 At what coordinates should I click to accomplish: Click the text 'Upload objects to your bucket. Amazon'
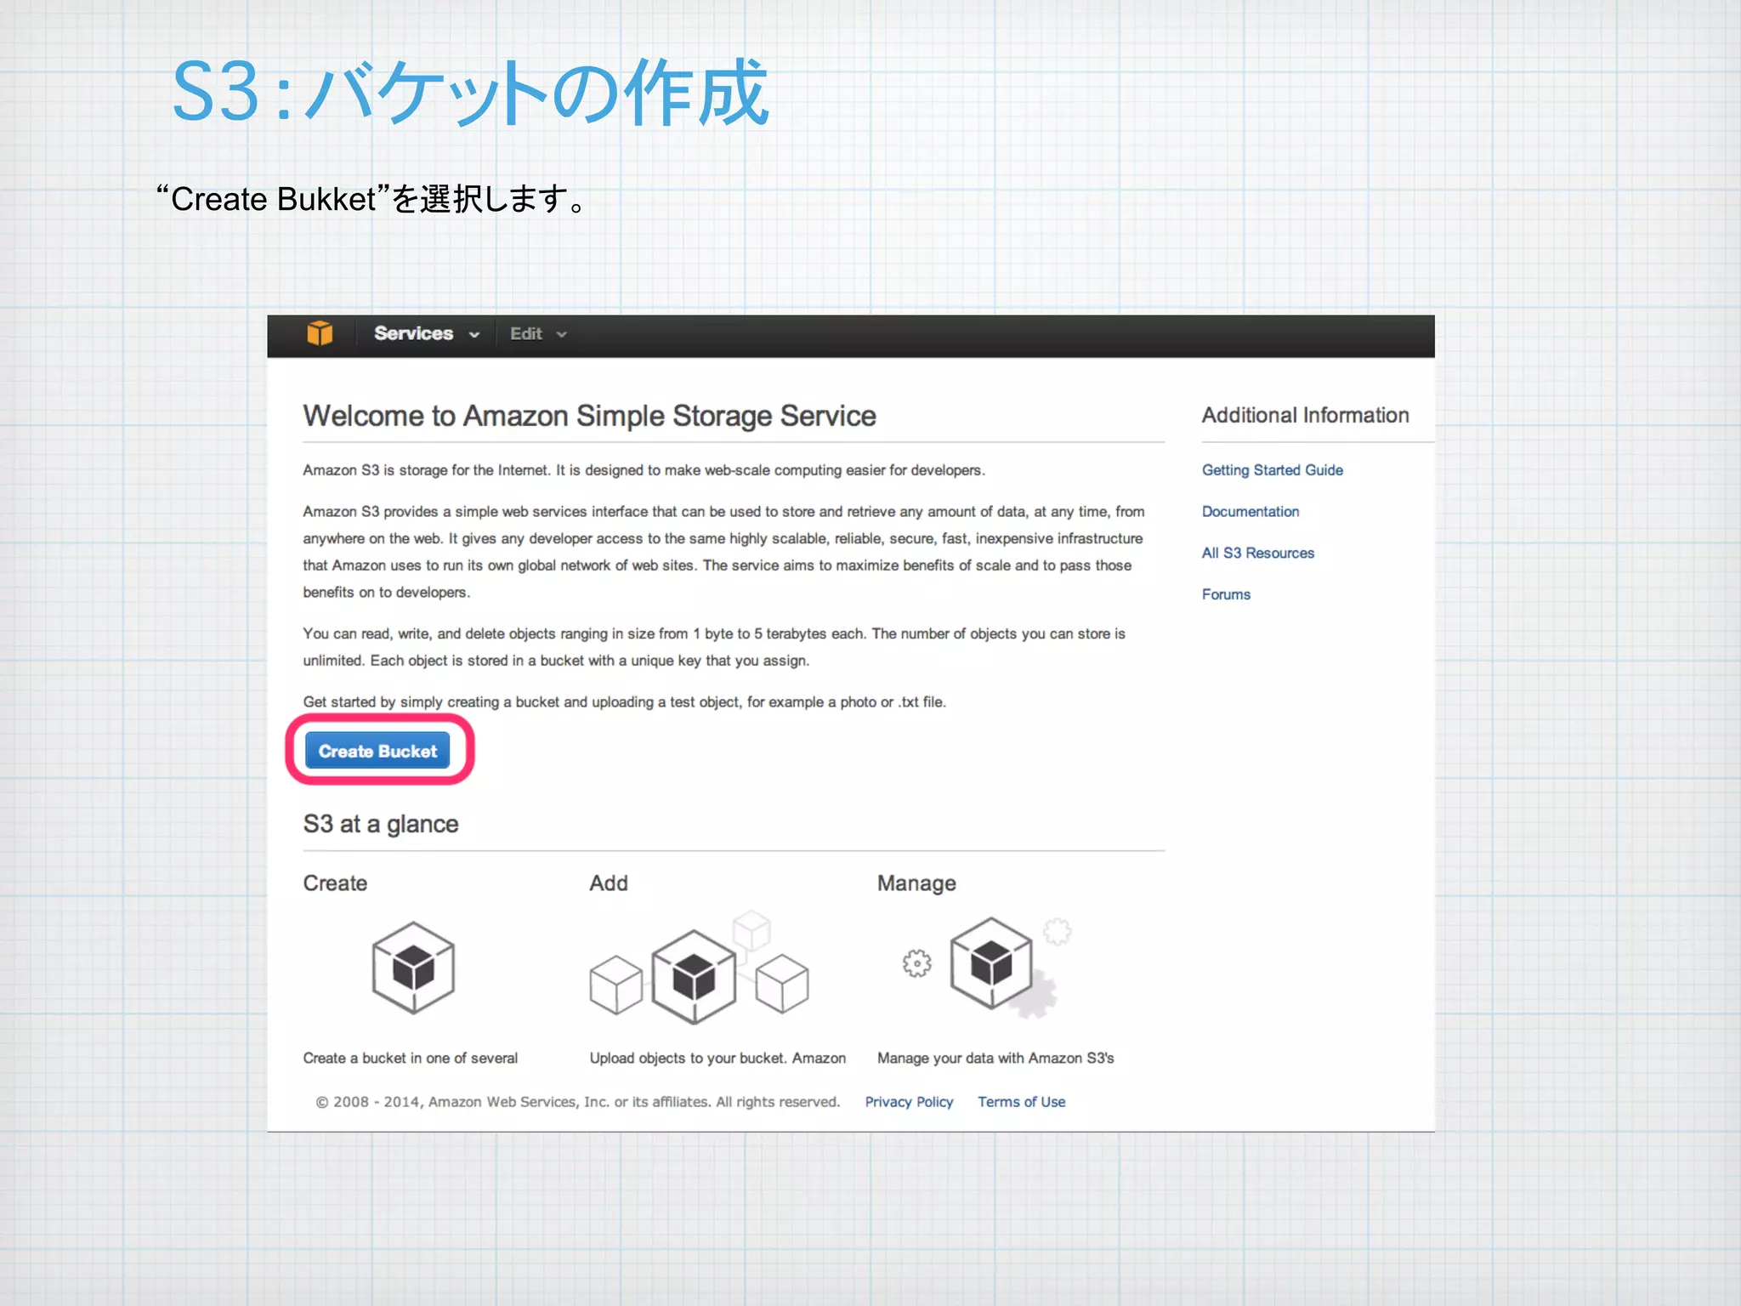pos(717,1059)
